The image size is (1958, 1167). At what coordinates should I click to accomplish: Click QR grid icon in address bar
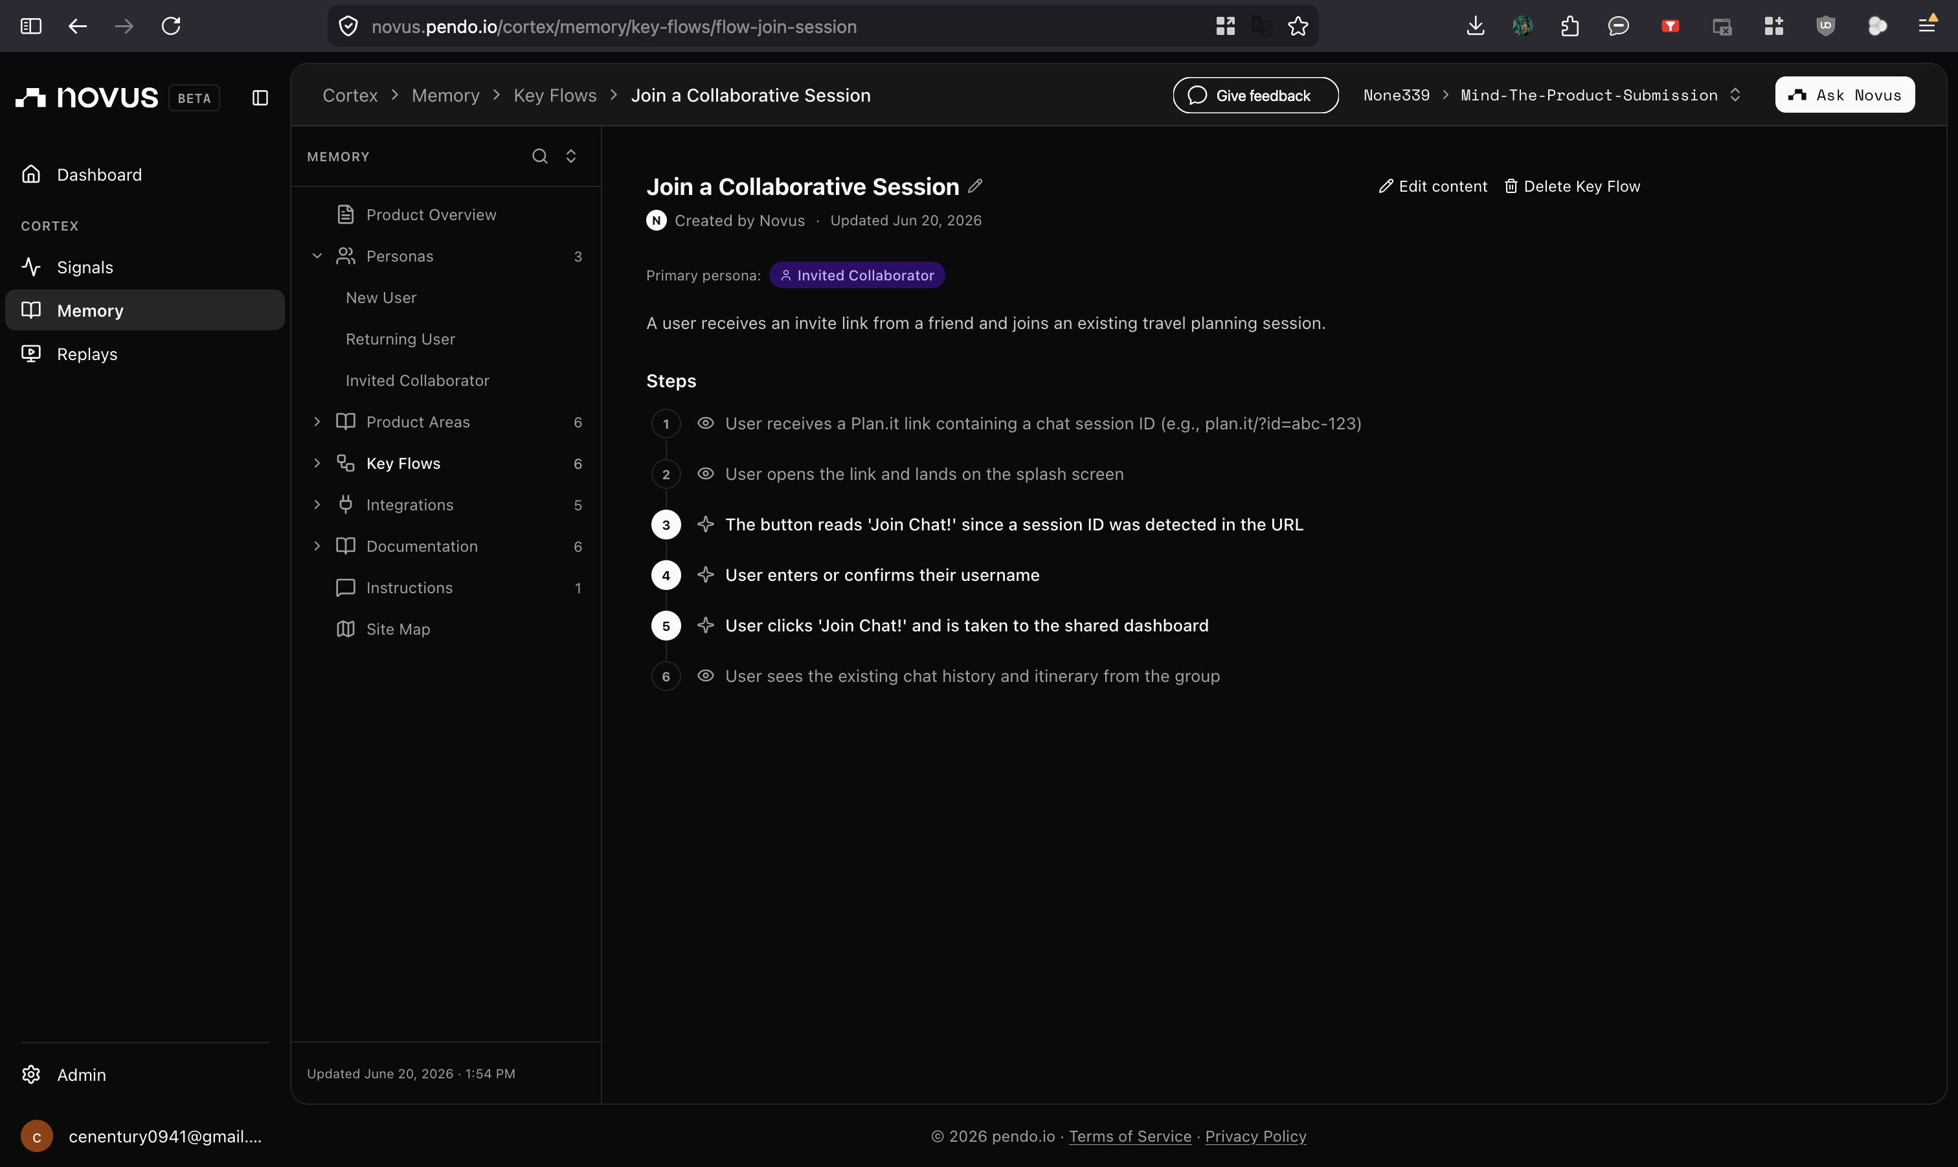(x=1226, y=26)
